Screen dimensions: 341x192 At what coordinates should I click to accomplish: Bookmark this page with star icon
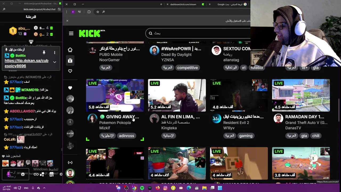tap(98, 12)
